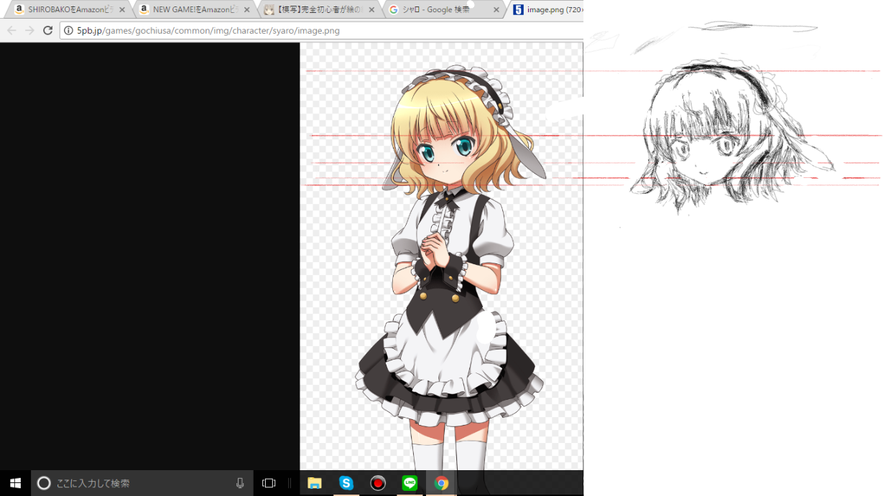883x496 pixels.
Task: Click the browser Forward arrow
Action: (29, 30)
